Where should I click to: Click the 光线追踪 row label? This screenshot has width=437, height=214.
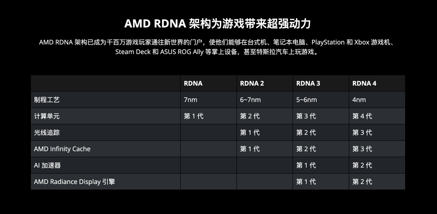tap(47, 133)
